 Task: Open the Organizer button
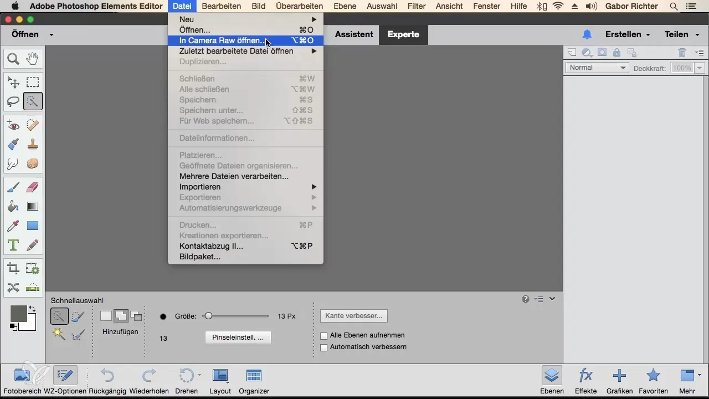point(254,380)
